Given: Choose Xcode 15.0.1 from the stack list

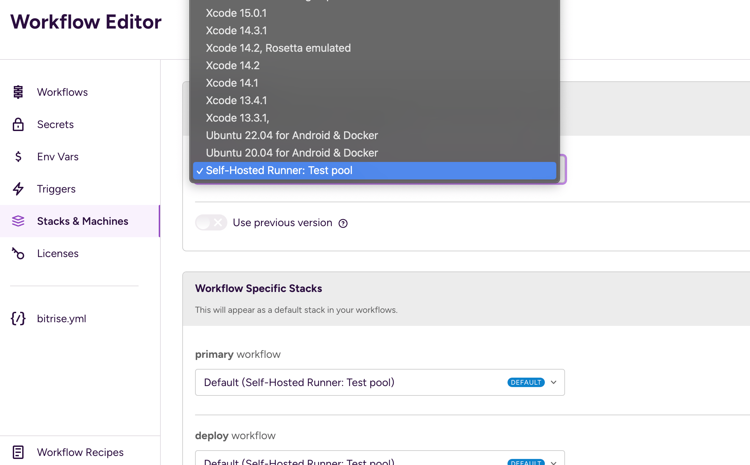Looking at the screenshot, I should [x=236, y=13].
